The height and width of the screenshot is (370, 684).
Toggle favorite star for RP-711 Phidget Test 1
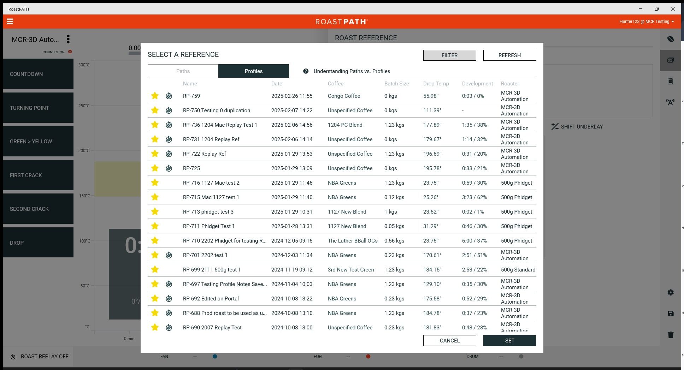coord(155,226)
